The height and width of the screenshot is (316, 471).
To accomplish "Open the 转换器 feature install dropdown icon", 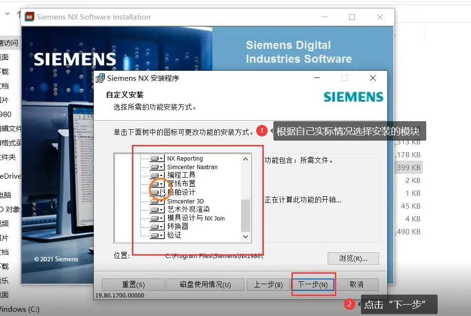I will click(x=157, y=227).
